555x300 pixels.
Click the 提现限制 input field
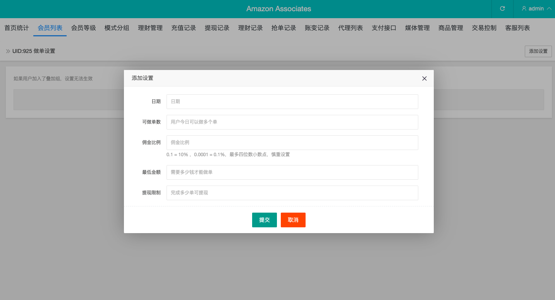click(292, 193)
